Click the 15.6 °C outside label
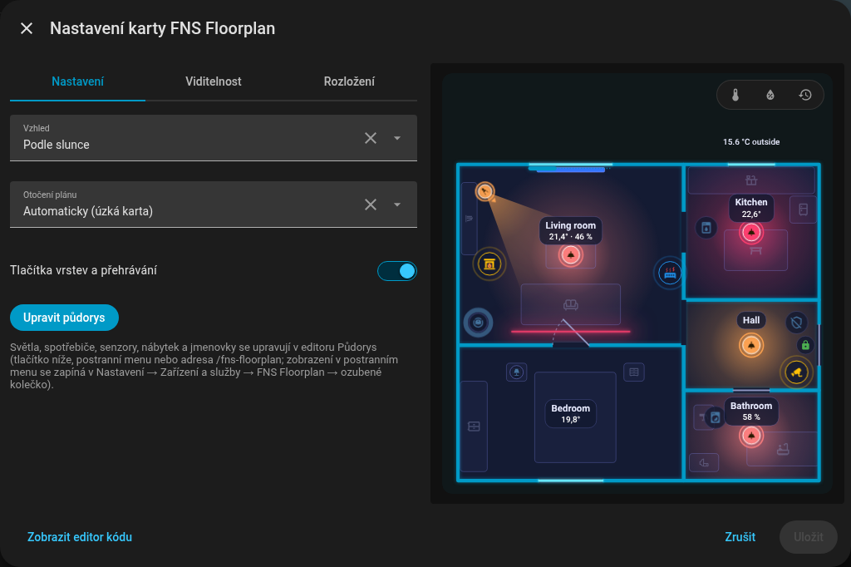 751,141
